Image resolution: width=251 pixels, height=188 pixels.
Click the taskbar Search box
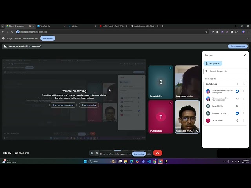102,161
